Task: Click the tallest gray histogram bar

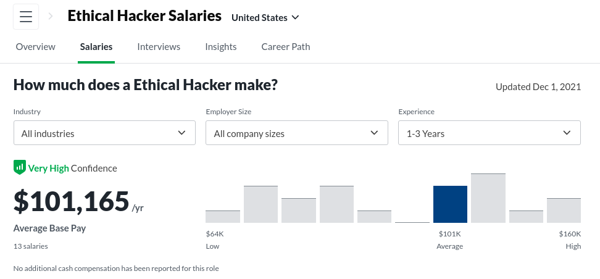Action: coord(488,198)
